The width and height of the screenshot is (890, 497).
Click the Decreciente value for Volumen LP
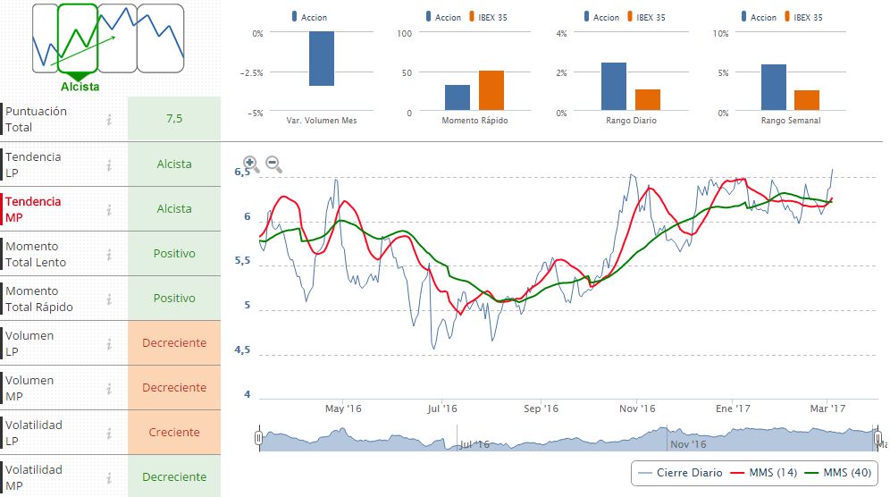tap(173, 343)
